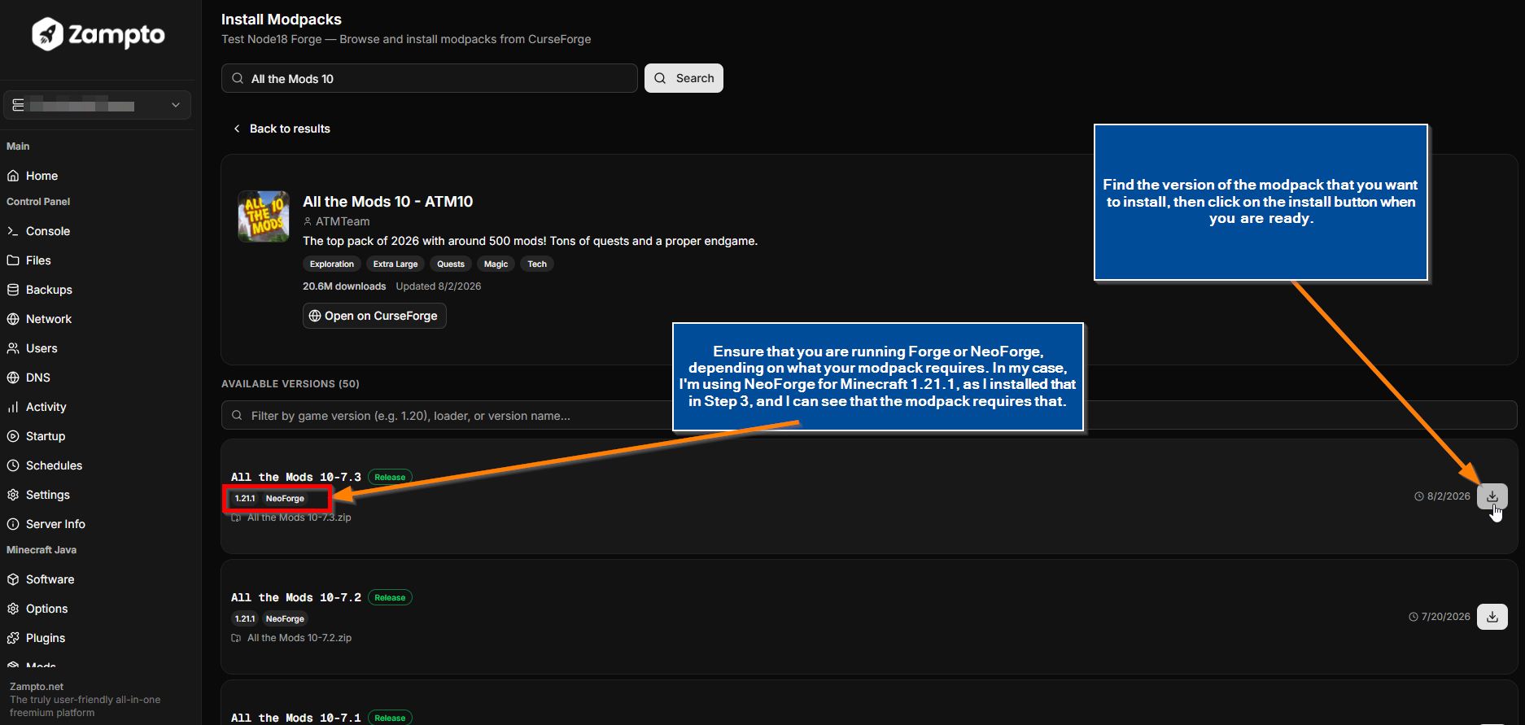
Task: Click the ATMTeam author name
Action: 343,221
